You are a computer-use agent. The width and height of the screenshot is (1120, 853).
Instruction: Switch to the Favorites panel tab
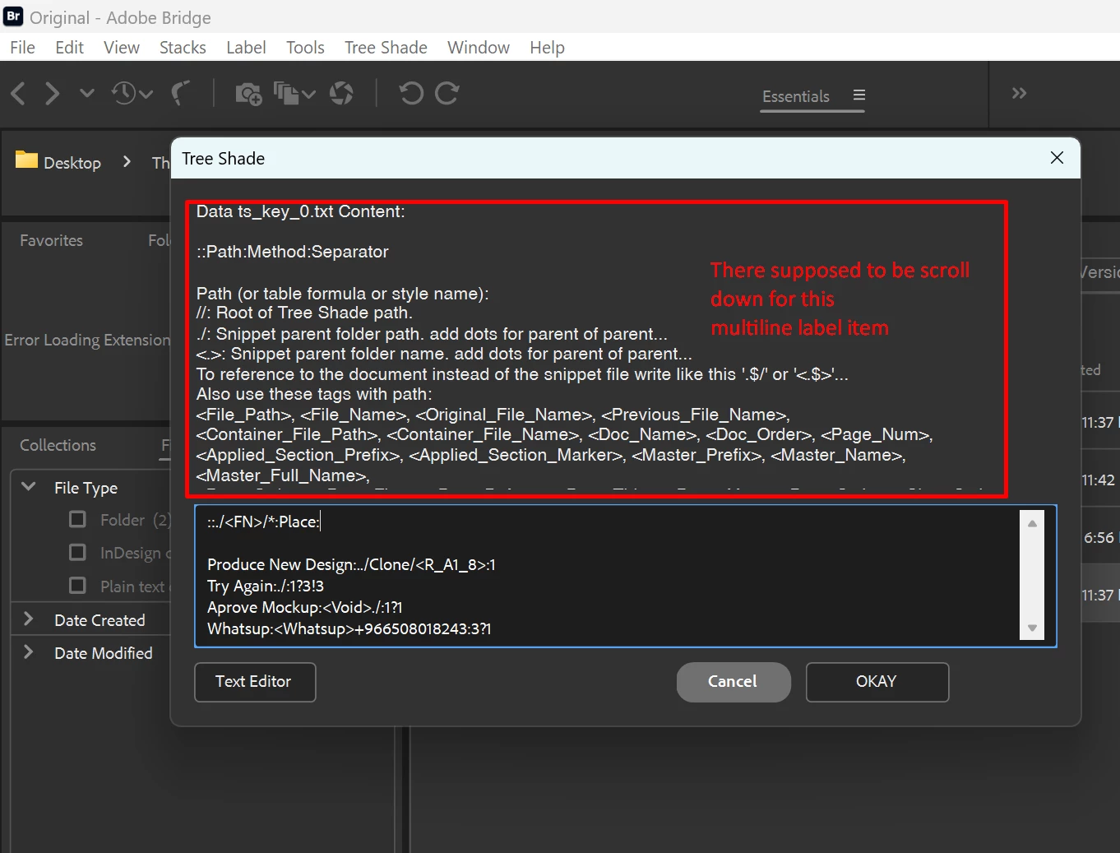click(x=51, y=240)
